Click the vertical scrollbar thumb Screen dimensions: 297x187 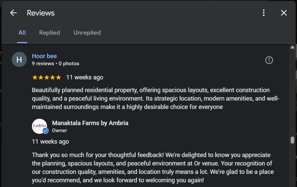tap(292, 140)
